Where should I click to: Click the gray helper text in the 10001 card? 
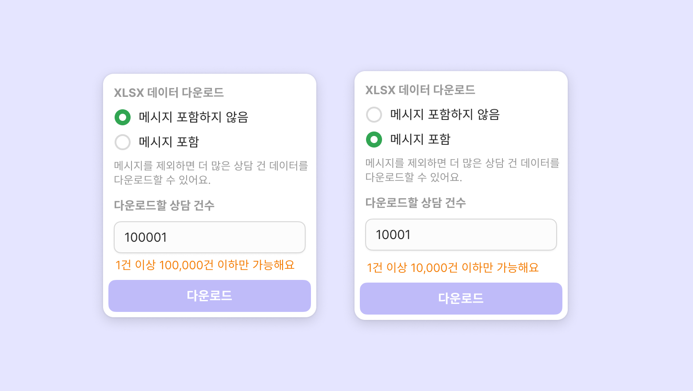tap(462, 170)
